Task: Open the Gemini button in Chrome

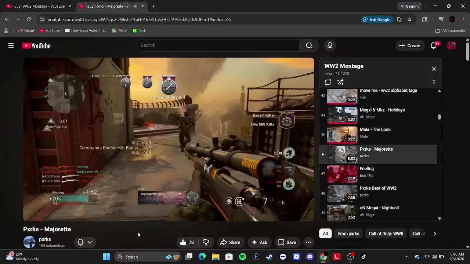Action: coord(409,6)
